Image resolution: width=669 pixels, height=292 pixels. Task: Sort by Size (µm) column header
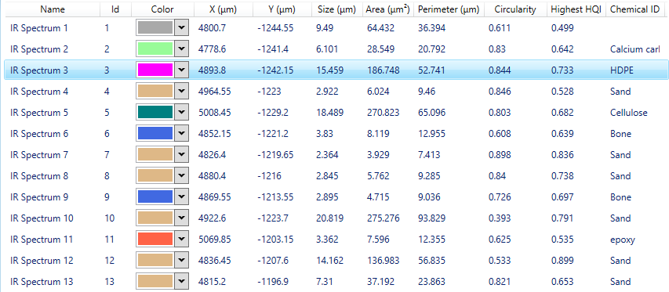tap(337, 9)
